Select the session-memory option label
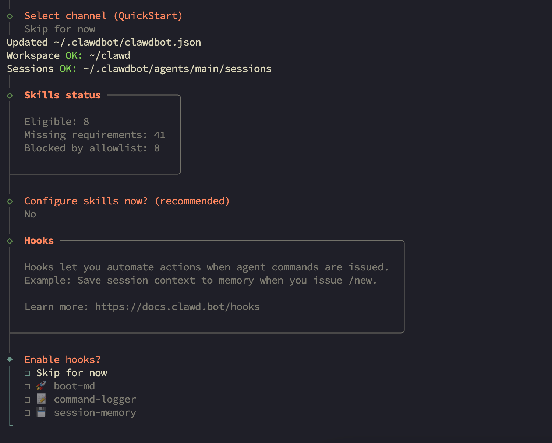This screenshot has height=443, width=552. point(95,413)
